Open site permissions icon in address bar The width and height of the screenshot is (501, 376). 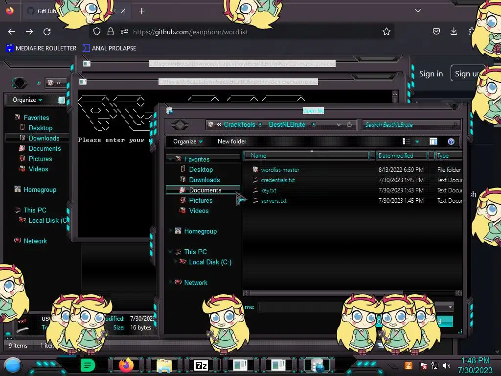click(124, 31)
